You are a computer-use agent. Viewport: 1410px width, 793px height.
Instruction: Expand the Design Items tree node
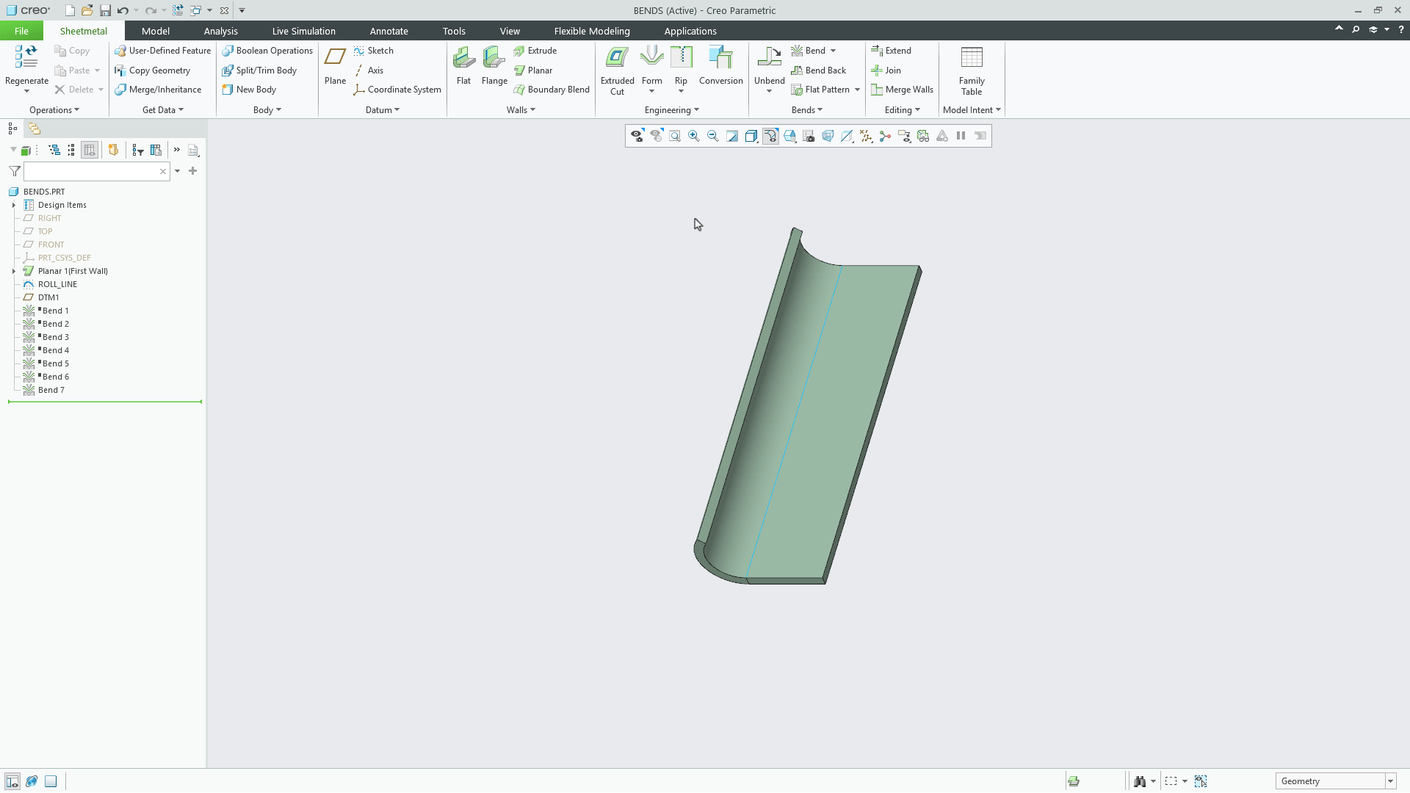tap(14, 205)
